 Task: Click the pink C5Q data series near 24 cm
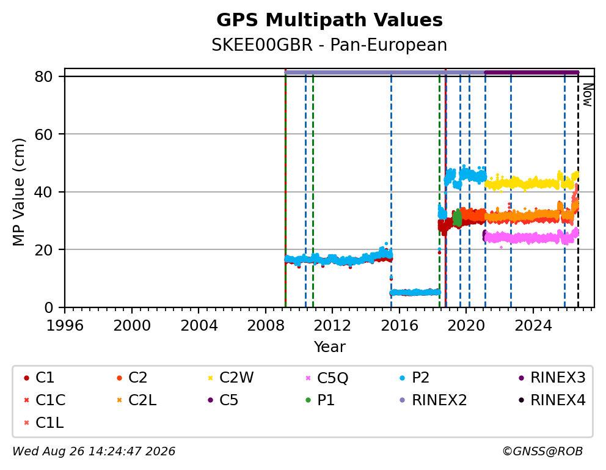pyautogui.click(x=532, y=238)
